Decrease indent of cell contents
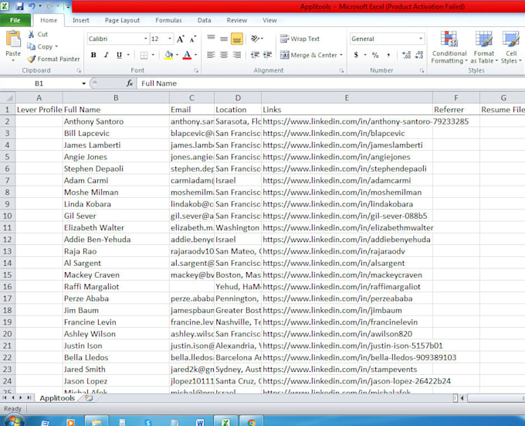Screen dimensions: 525x426 coord(255,55)
